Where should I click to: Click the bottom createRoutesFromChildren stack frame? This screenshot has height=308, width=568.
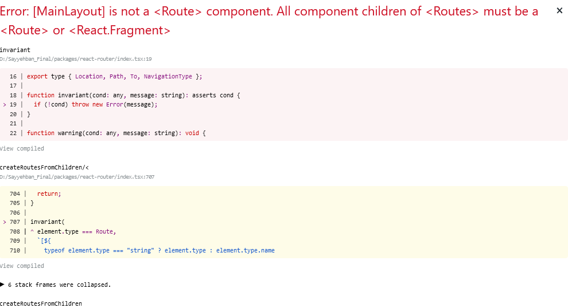[41, 303]
